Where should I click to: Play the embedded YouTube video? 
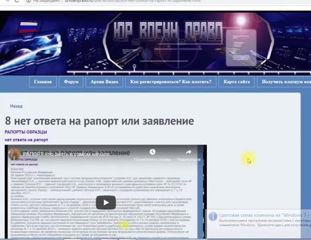point(105,203)
